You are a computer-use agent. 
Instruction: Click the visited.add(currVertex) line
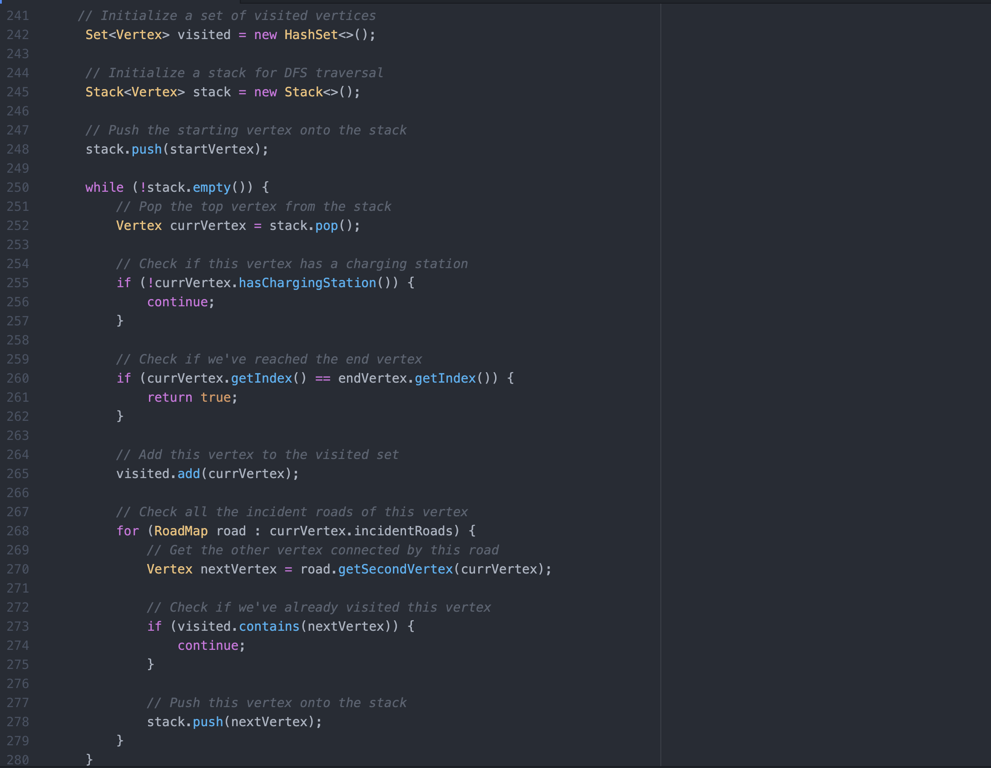coord(207,473)
